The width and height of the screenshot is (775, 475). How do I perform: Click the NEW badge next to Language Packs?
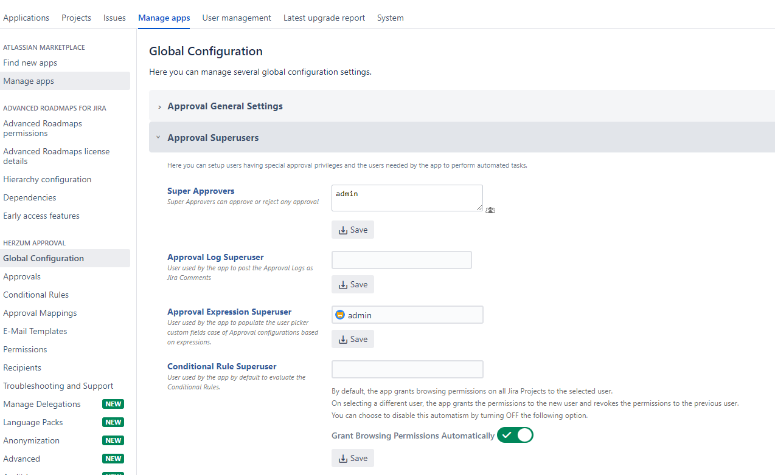pos(113,422)
